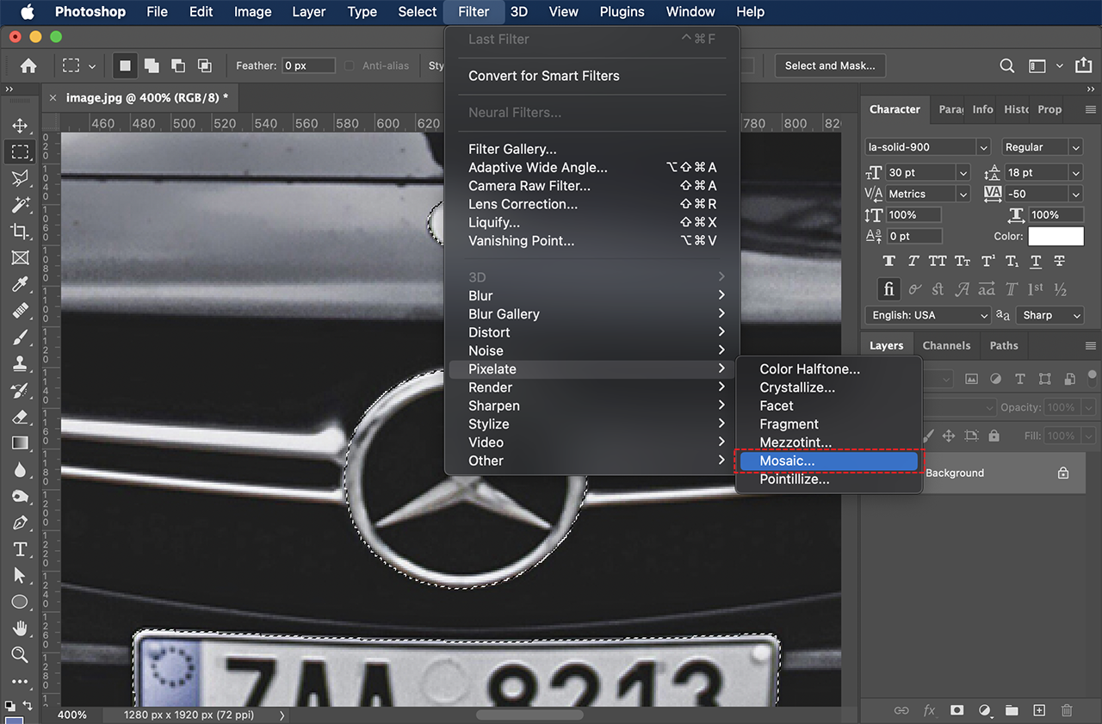The image size is (1102, 724).
Task: Choose the New Selection mode button
Action: tap(125, 65)
